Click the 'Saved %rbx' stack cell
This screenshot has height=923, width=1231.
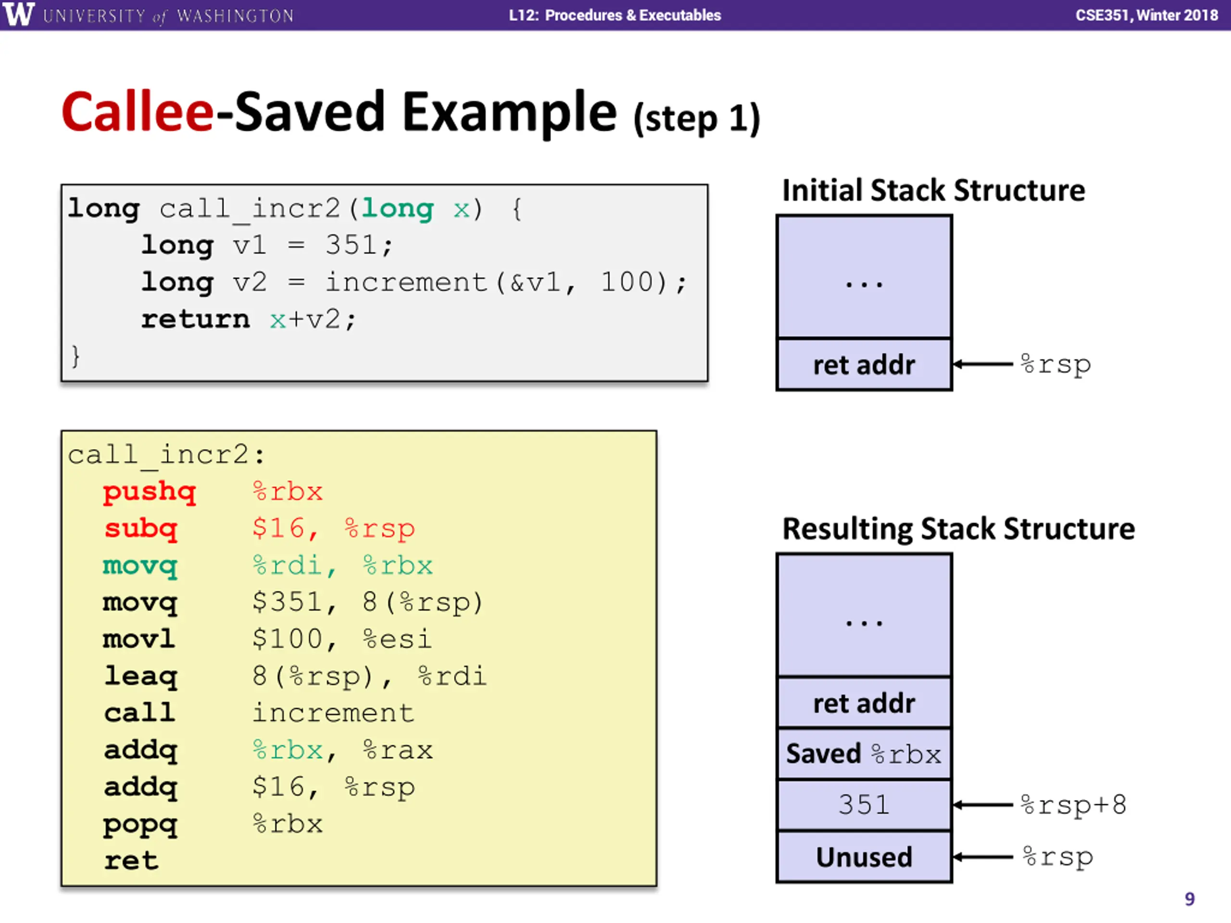864,754
